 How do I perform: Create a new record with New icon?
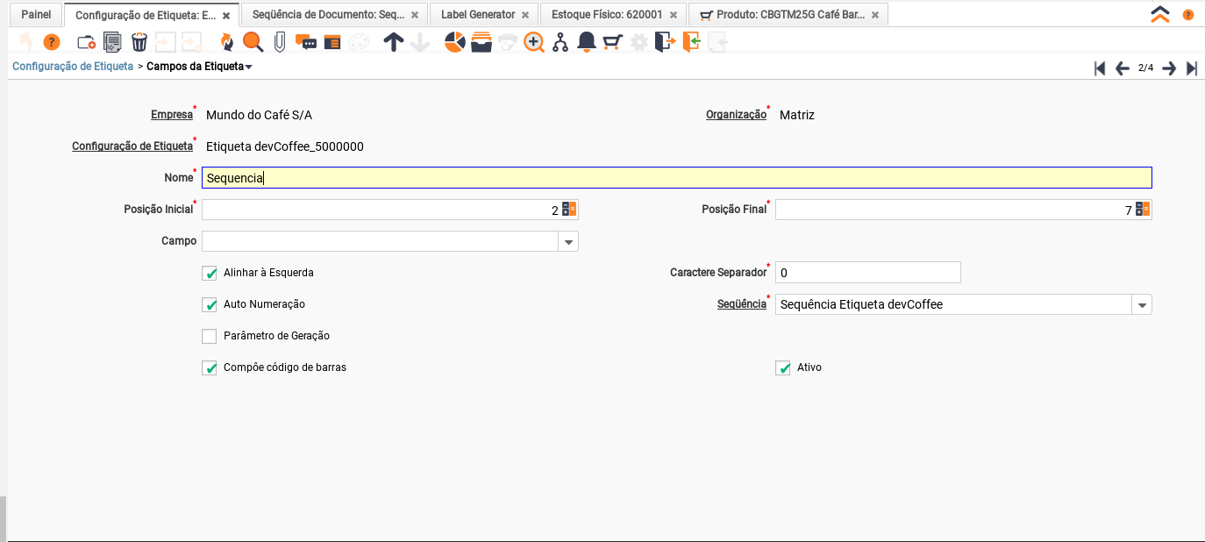86,42
